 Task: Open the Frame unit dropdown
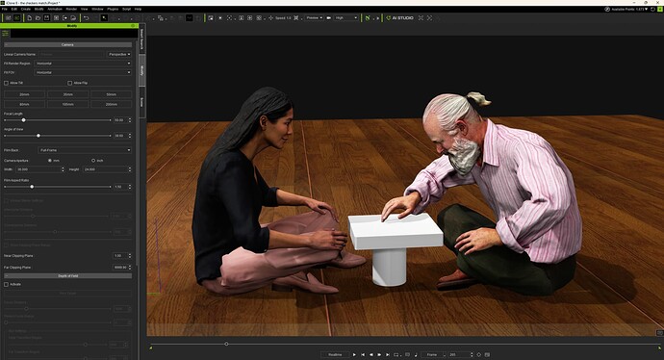[x=433, y=354]
